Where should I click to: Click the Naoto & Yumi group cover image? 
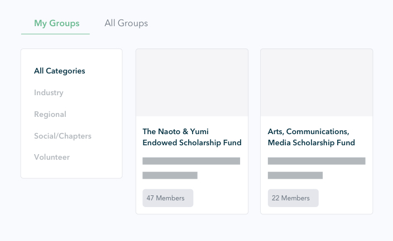(192, 83)
